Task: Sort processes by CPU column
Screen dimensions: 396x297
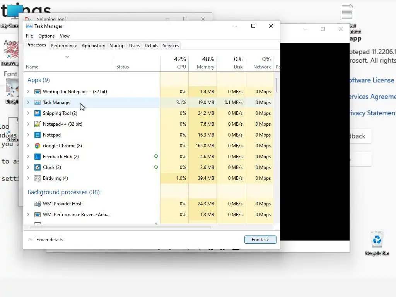Action: (x=174, y=63)
